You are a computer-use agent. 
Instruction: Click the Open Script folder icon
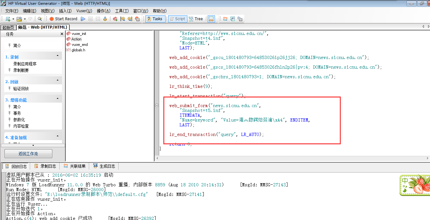[19, 19]
